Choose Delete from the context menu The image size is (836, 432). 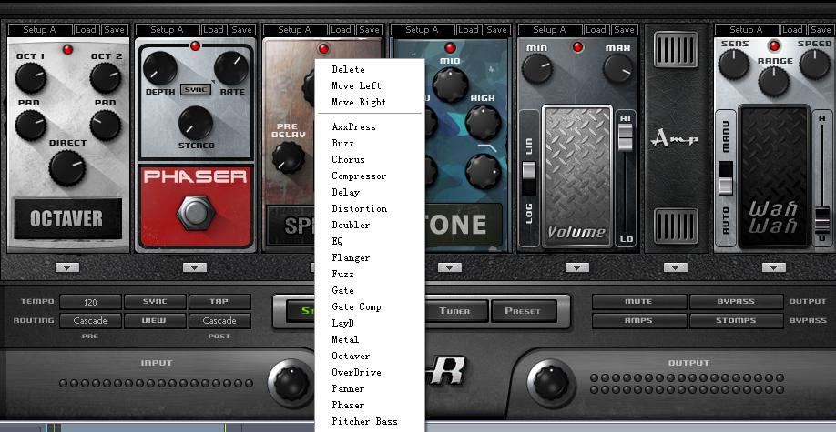[x=348, y=69]
